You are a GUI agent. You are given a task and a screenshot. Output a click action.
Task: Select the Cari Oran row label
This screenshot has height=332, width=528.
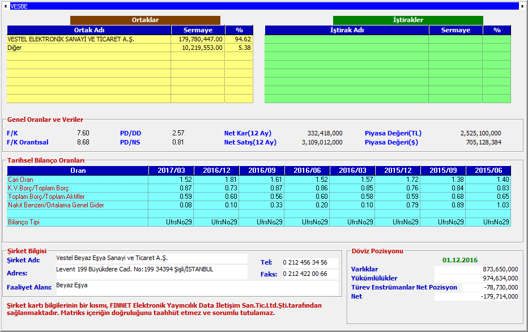20,180
